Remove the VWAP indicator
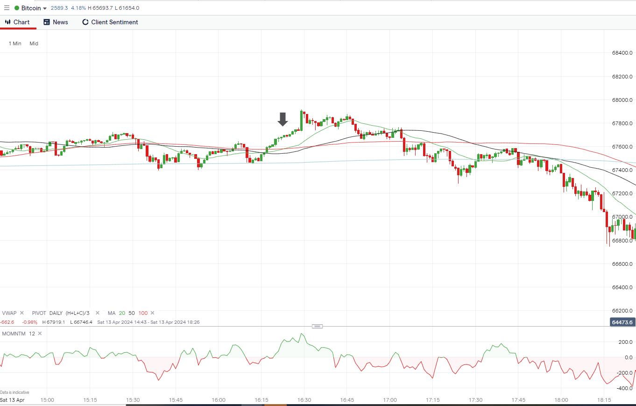 21,313
